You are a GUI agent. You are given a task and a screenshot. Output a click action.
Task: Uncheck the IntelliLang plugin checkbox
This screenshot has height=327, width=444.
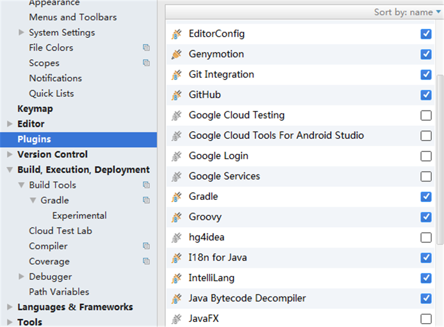426,278
